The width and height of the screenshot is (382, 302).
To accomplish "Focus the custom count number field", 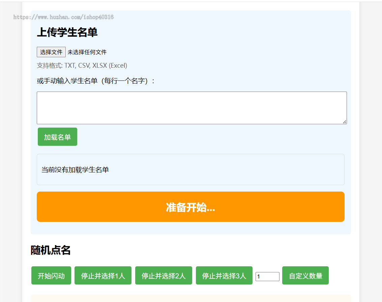I will click(267, 276).
